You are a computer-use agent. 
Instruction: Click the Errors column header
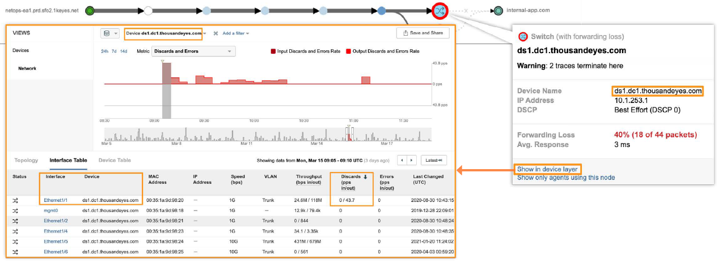click(388, 182)
